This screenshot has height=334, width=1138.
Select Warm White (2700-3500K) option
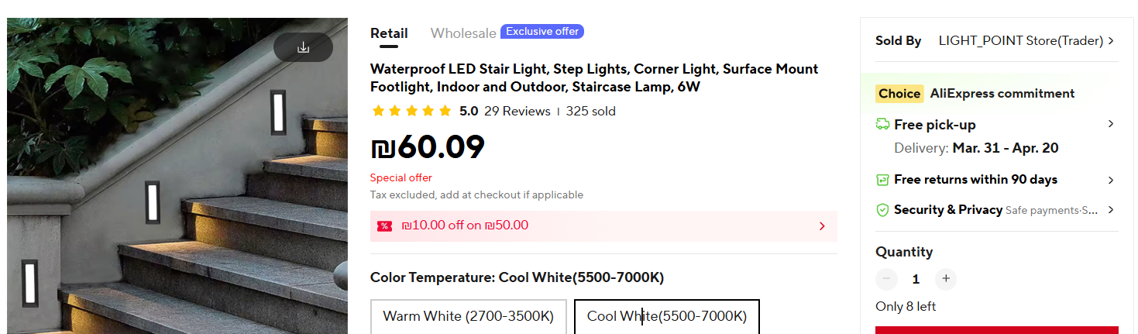click(468, 316)
